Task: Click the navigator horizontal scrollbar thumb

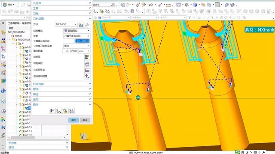Action: point(23,138)
